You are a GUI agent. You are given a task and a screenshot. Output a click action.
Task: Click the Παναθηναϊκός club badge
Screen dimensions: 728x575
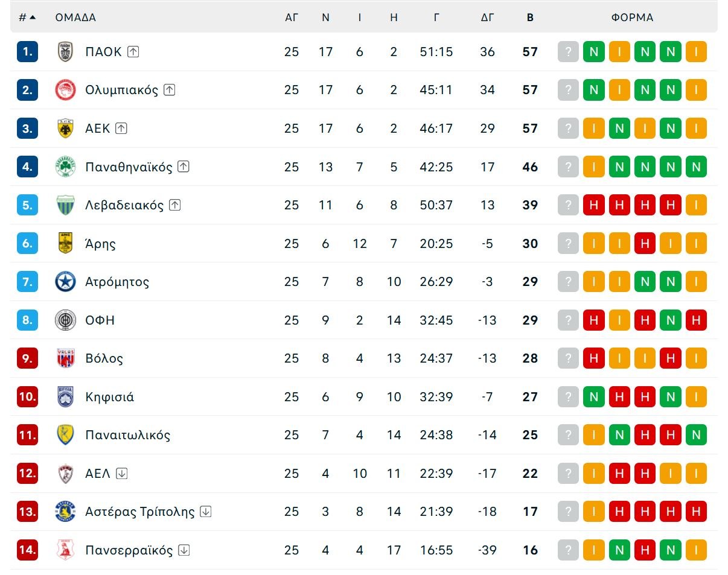[65, 167]
